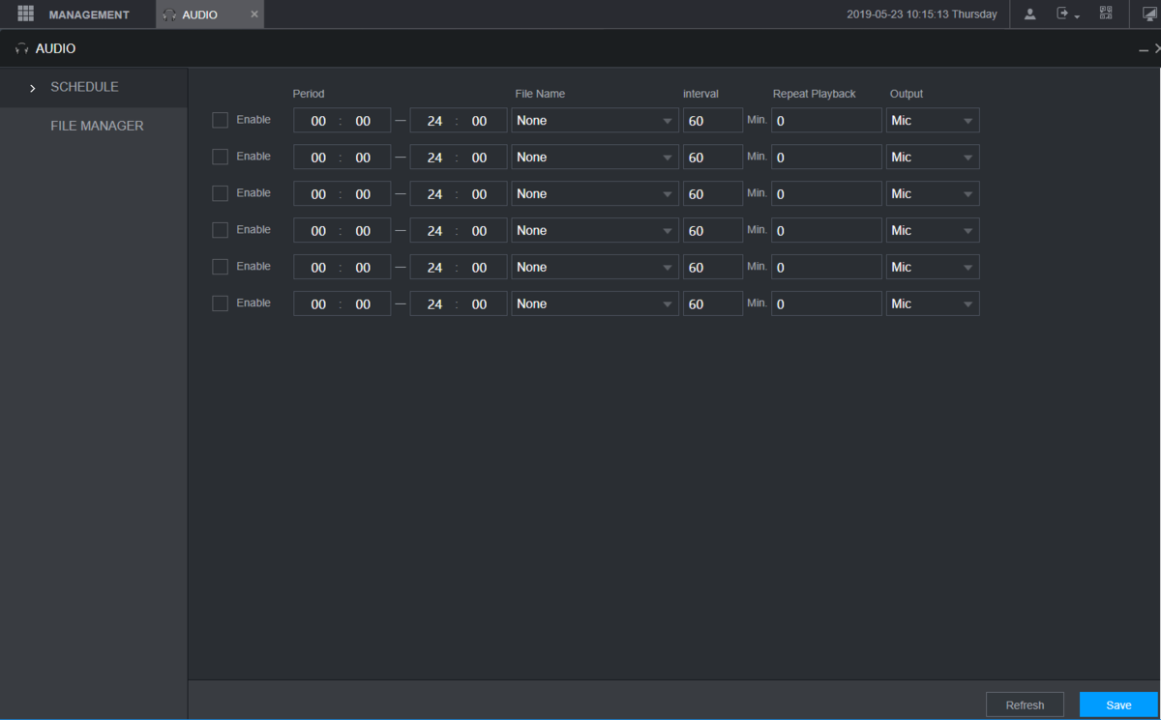Screen dimensions: 1161x720
Task: Open first row File Name dropdown
Action: (595, 121)
